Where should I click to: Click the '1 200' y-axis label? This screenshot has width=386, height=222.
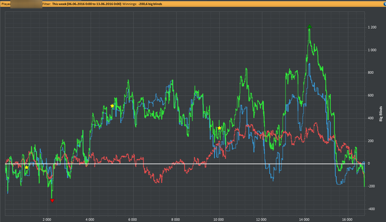[x=372, y=28]
